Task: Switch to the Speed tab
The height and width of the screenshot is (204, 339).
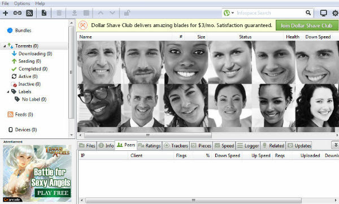Action: 224,146
